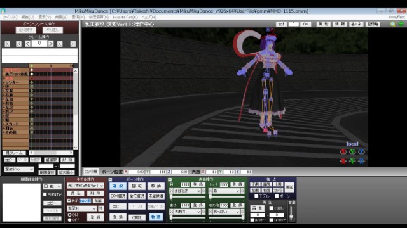This screenshot has height=228, width=407.
Task: Click the frame number input field
Action: (39, 44)
